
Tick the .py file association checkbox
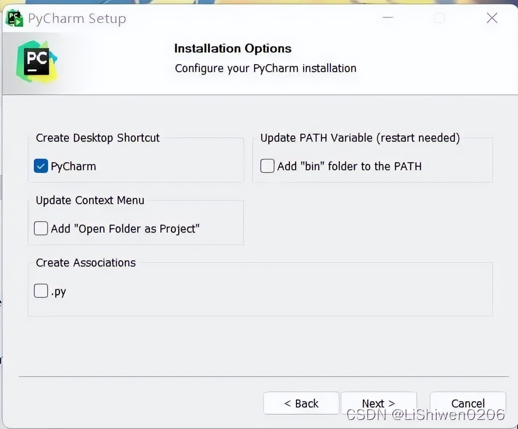tap(41, 292)
